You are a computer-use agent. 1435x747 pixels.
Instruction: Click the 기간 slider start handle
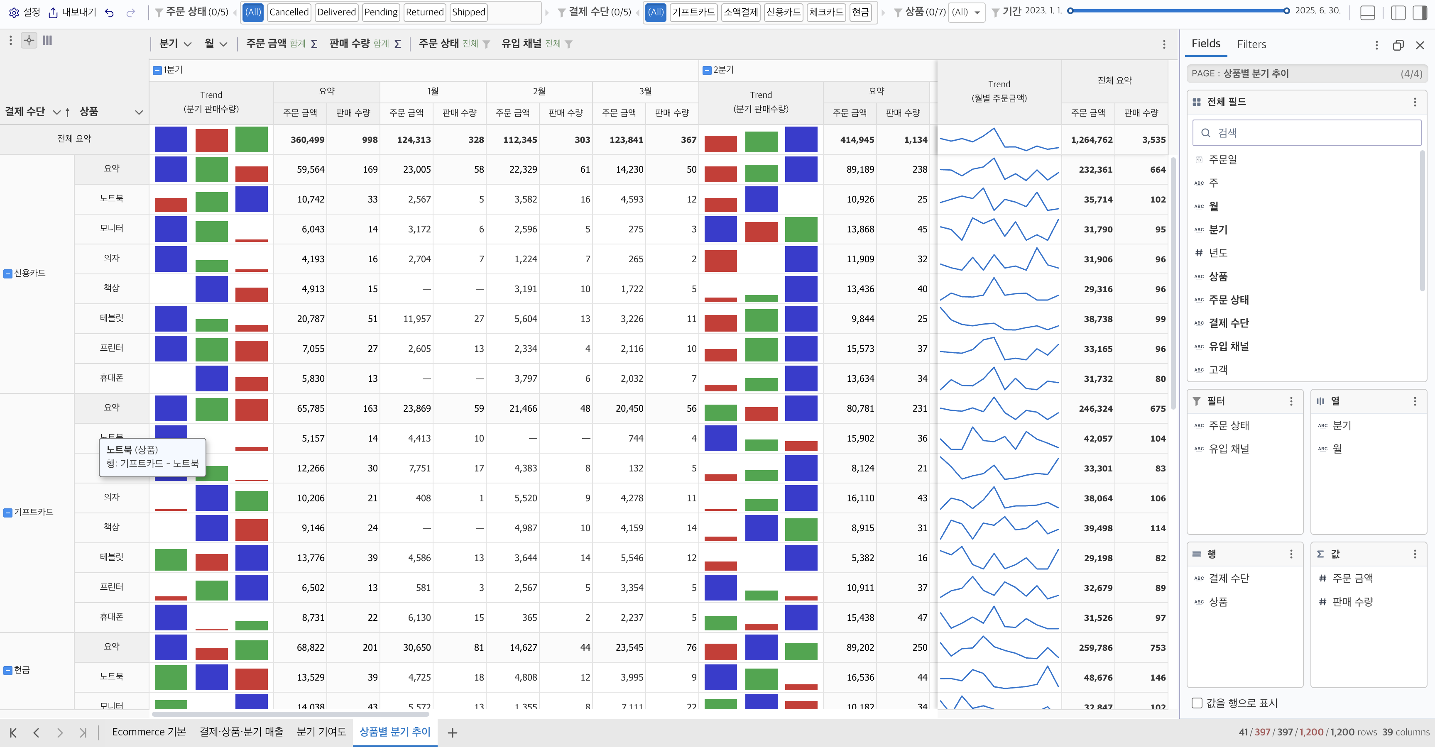point(1070,10)
